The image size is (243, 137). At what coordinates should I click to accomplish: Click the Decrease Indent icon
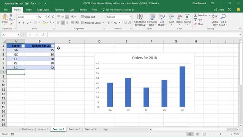pyautogui.click(x=73, y=23)
